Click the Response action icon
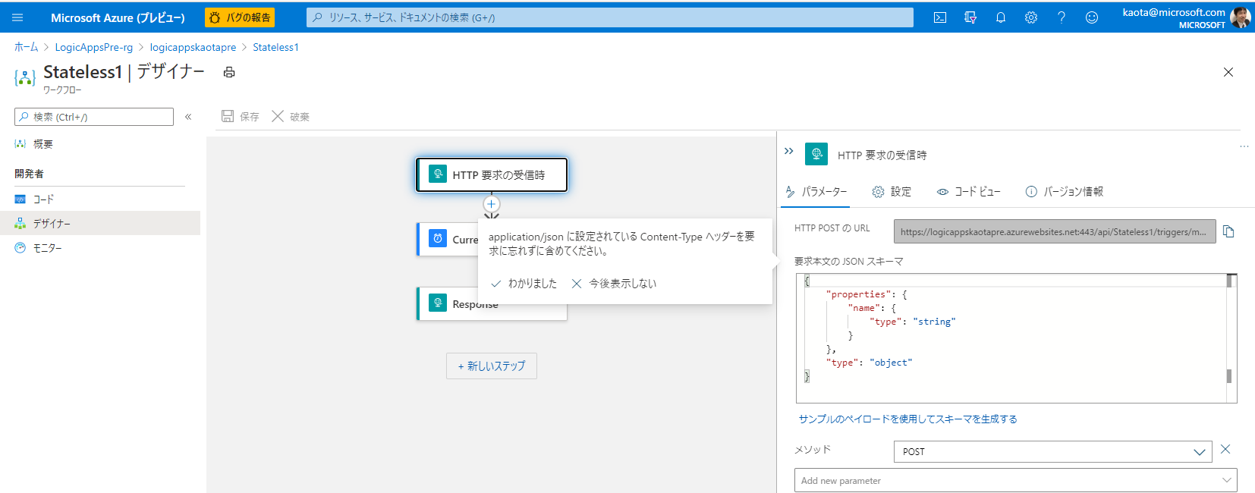The height and width of the screenshot is (493, 1255). pos(438,303)
